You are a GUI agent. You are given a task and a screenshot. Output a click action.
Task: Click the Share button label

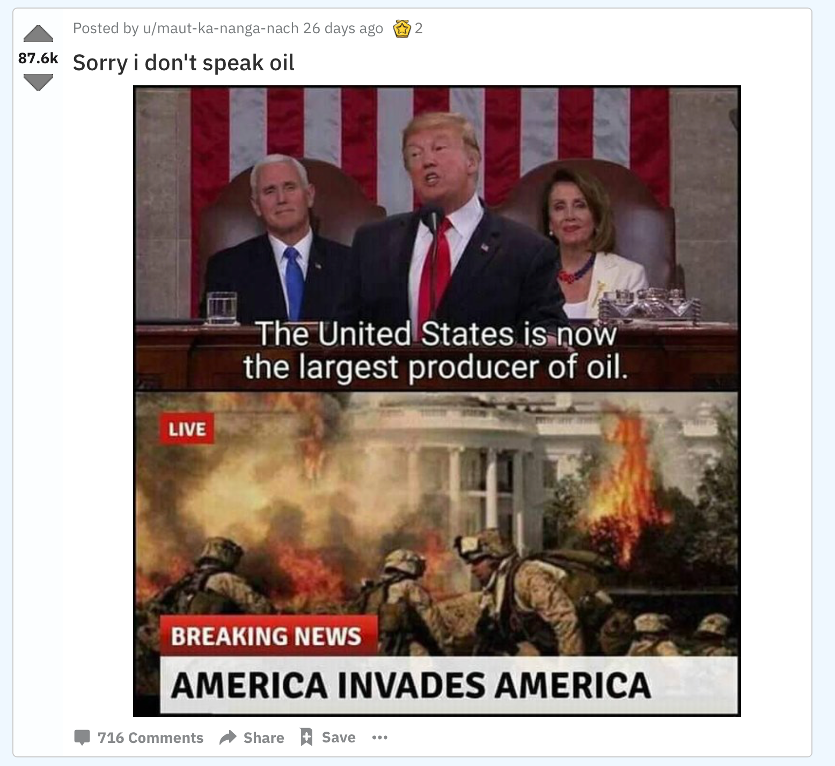(263, 738)
